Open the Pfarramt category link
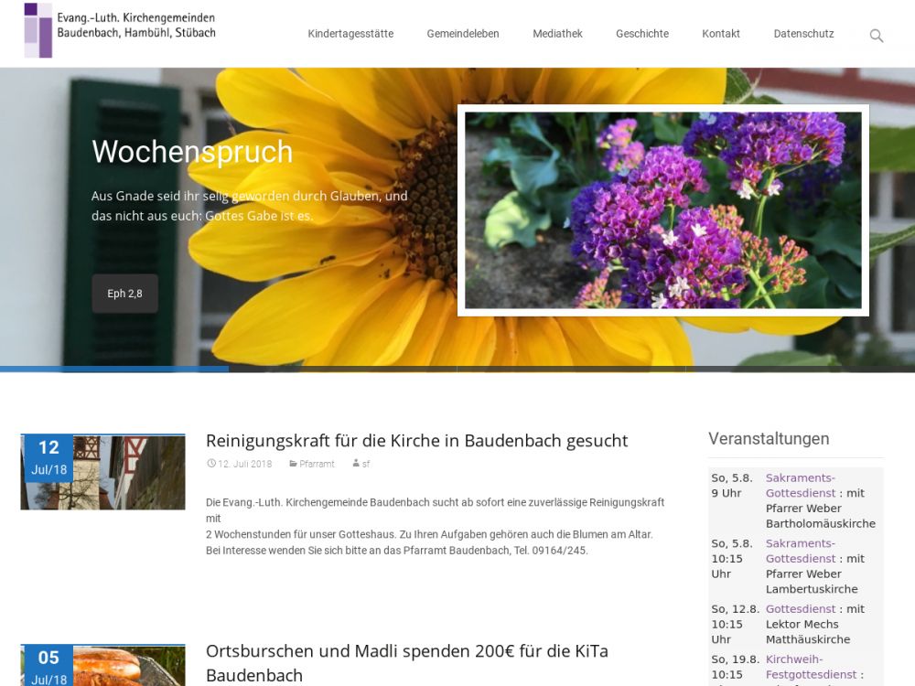This screenshot has height=686, width=915. click(317, 464)
